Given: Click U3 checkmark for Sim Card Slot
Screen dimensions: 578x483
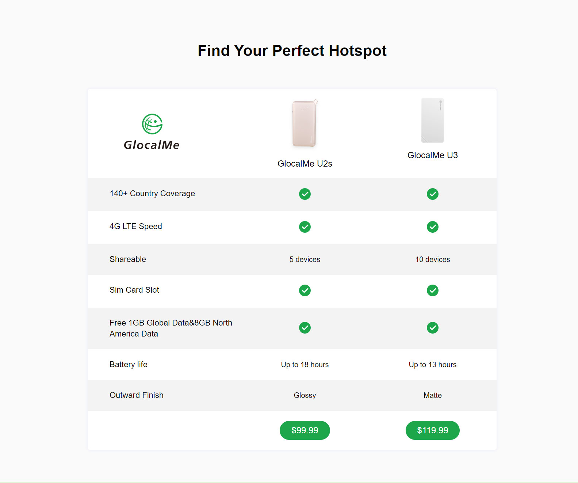Looking at the screenshot, I should pos(433,290).
